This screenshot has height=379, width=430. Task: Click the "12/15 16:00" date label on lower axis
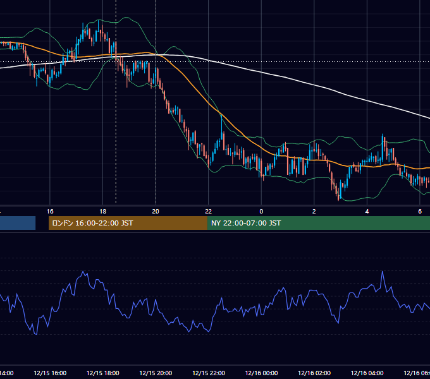click(50, 373)
